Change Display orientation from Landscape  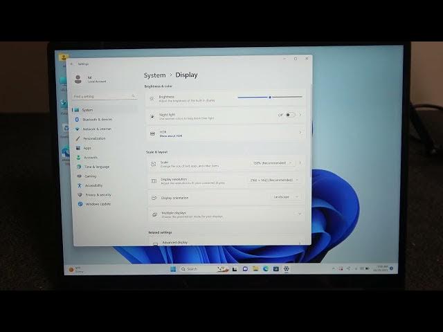point(285,196)
